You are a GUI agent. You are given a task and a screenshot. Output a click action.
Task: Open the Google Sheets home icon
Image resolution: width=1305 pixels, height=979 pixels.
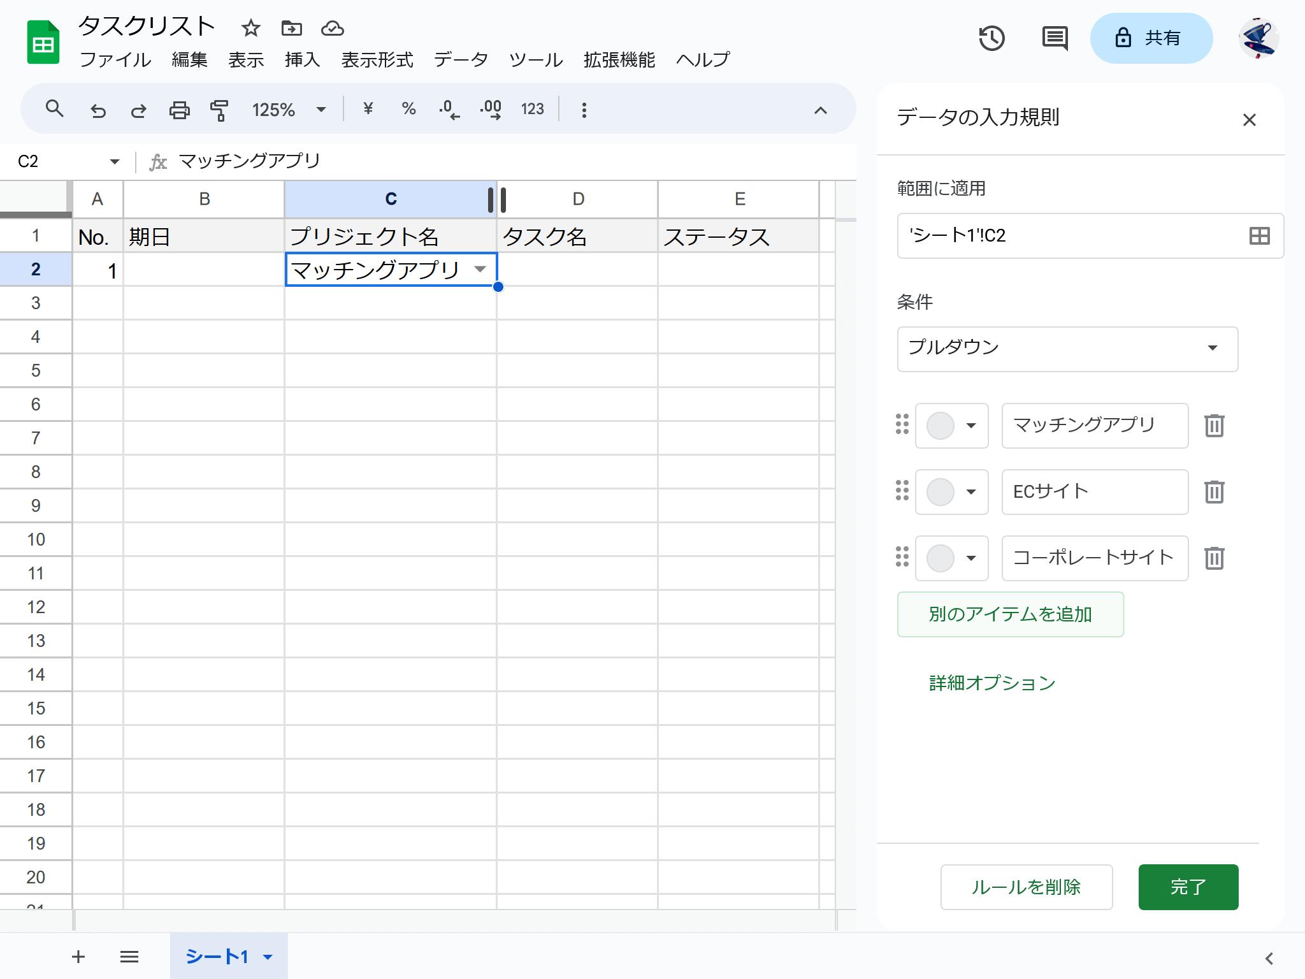pyautogui.click(x=43, y=43)
